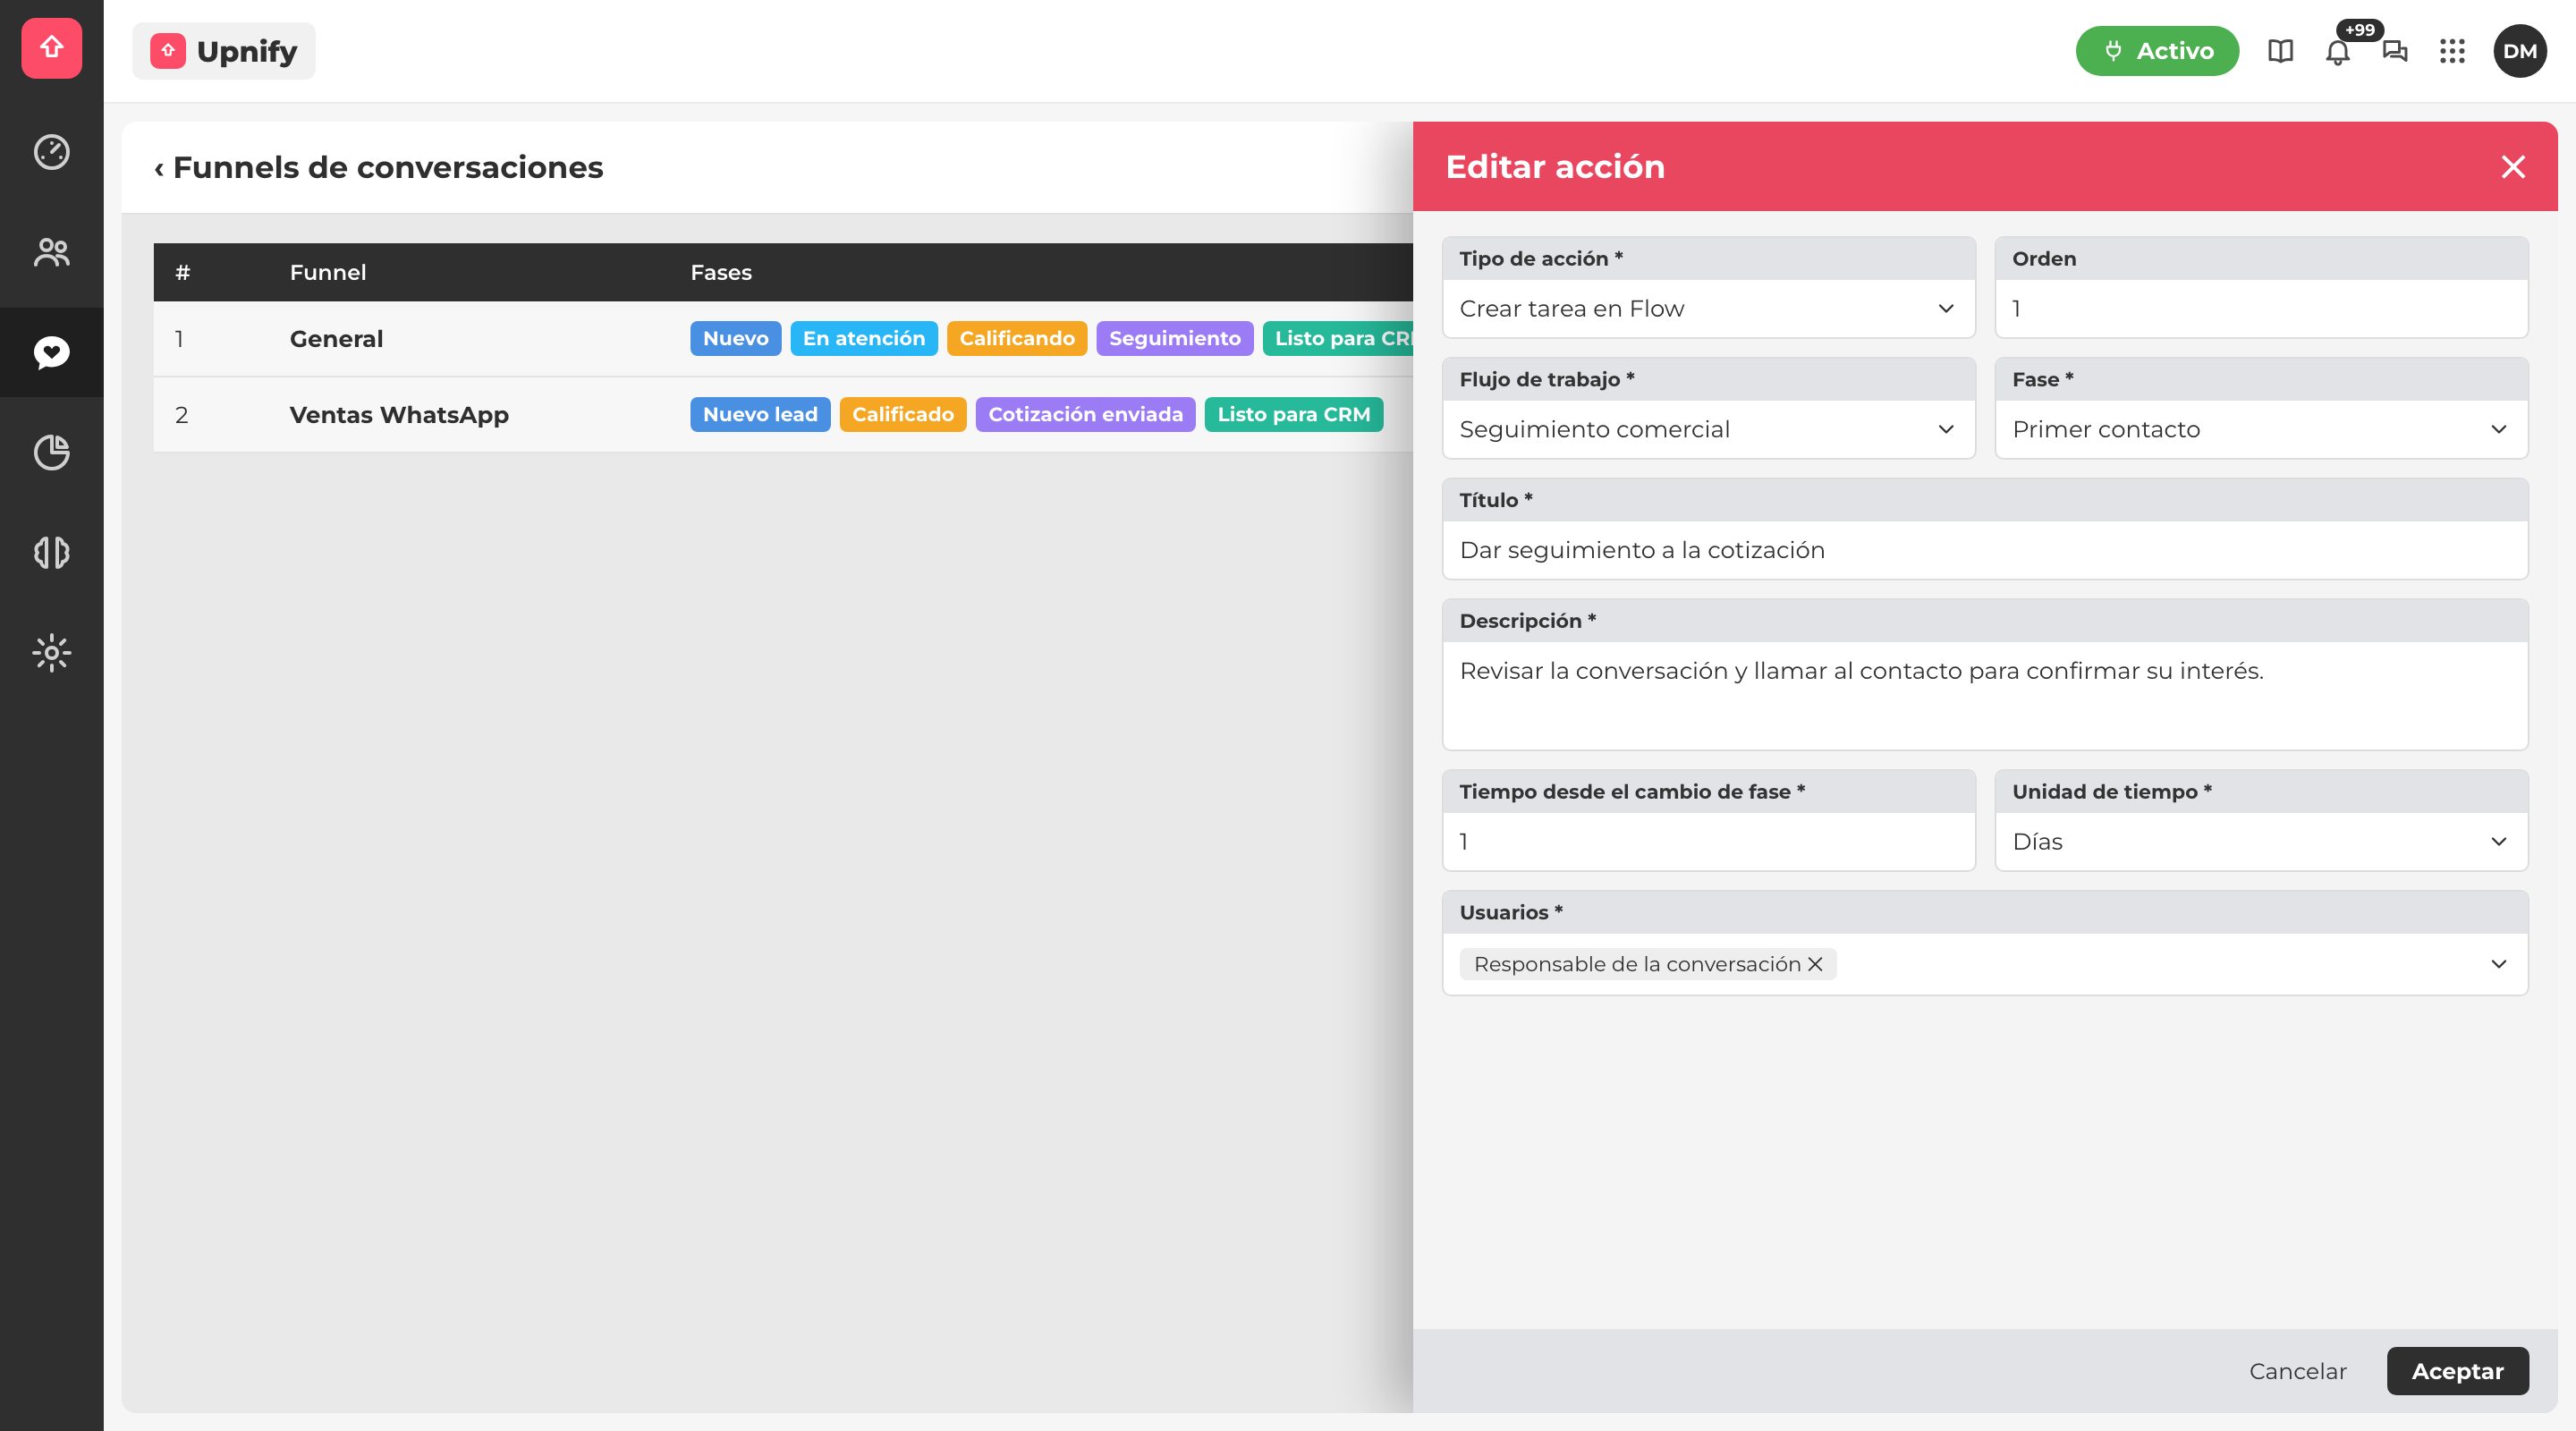Open the DM user avatar menu

coord(2519,51)
